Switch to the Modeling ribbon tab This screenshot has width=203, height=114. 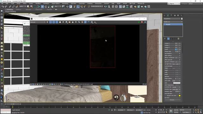click(x=10, y=9)
